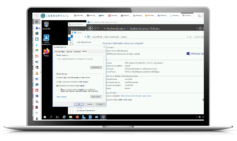Expand the address bar history dropdown
The image size is (237, 141).
point(188,37)
